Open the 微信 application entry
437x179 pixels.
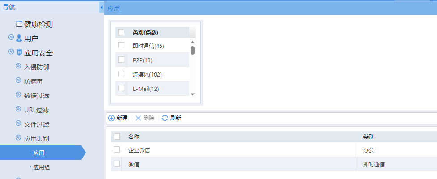(134, 165)
